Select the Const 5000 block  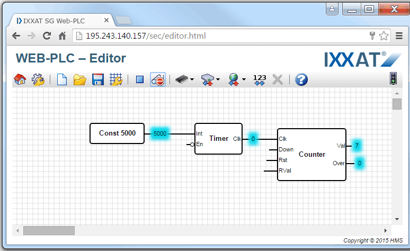pos(117,133)
